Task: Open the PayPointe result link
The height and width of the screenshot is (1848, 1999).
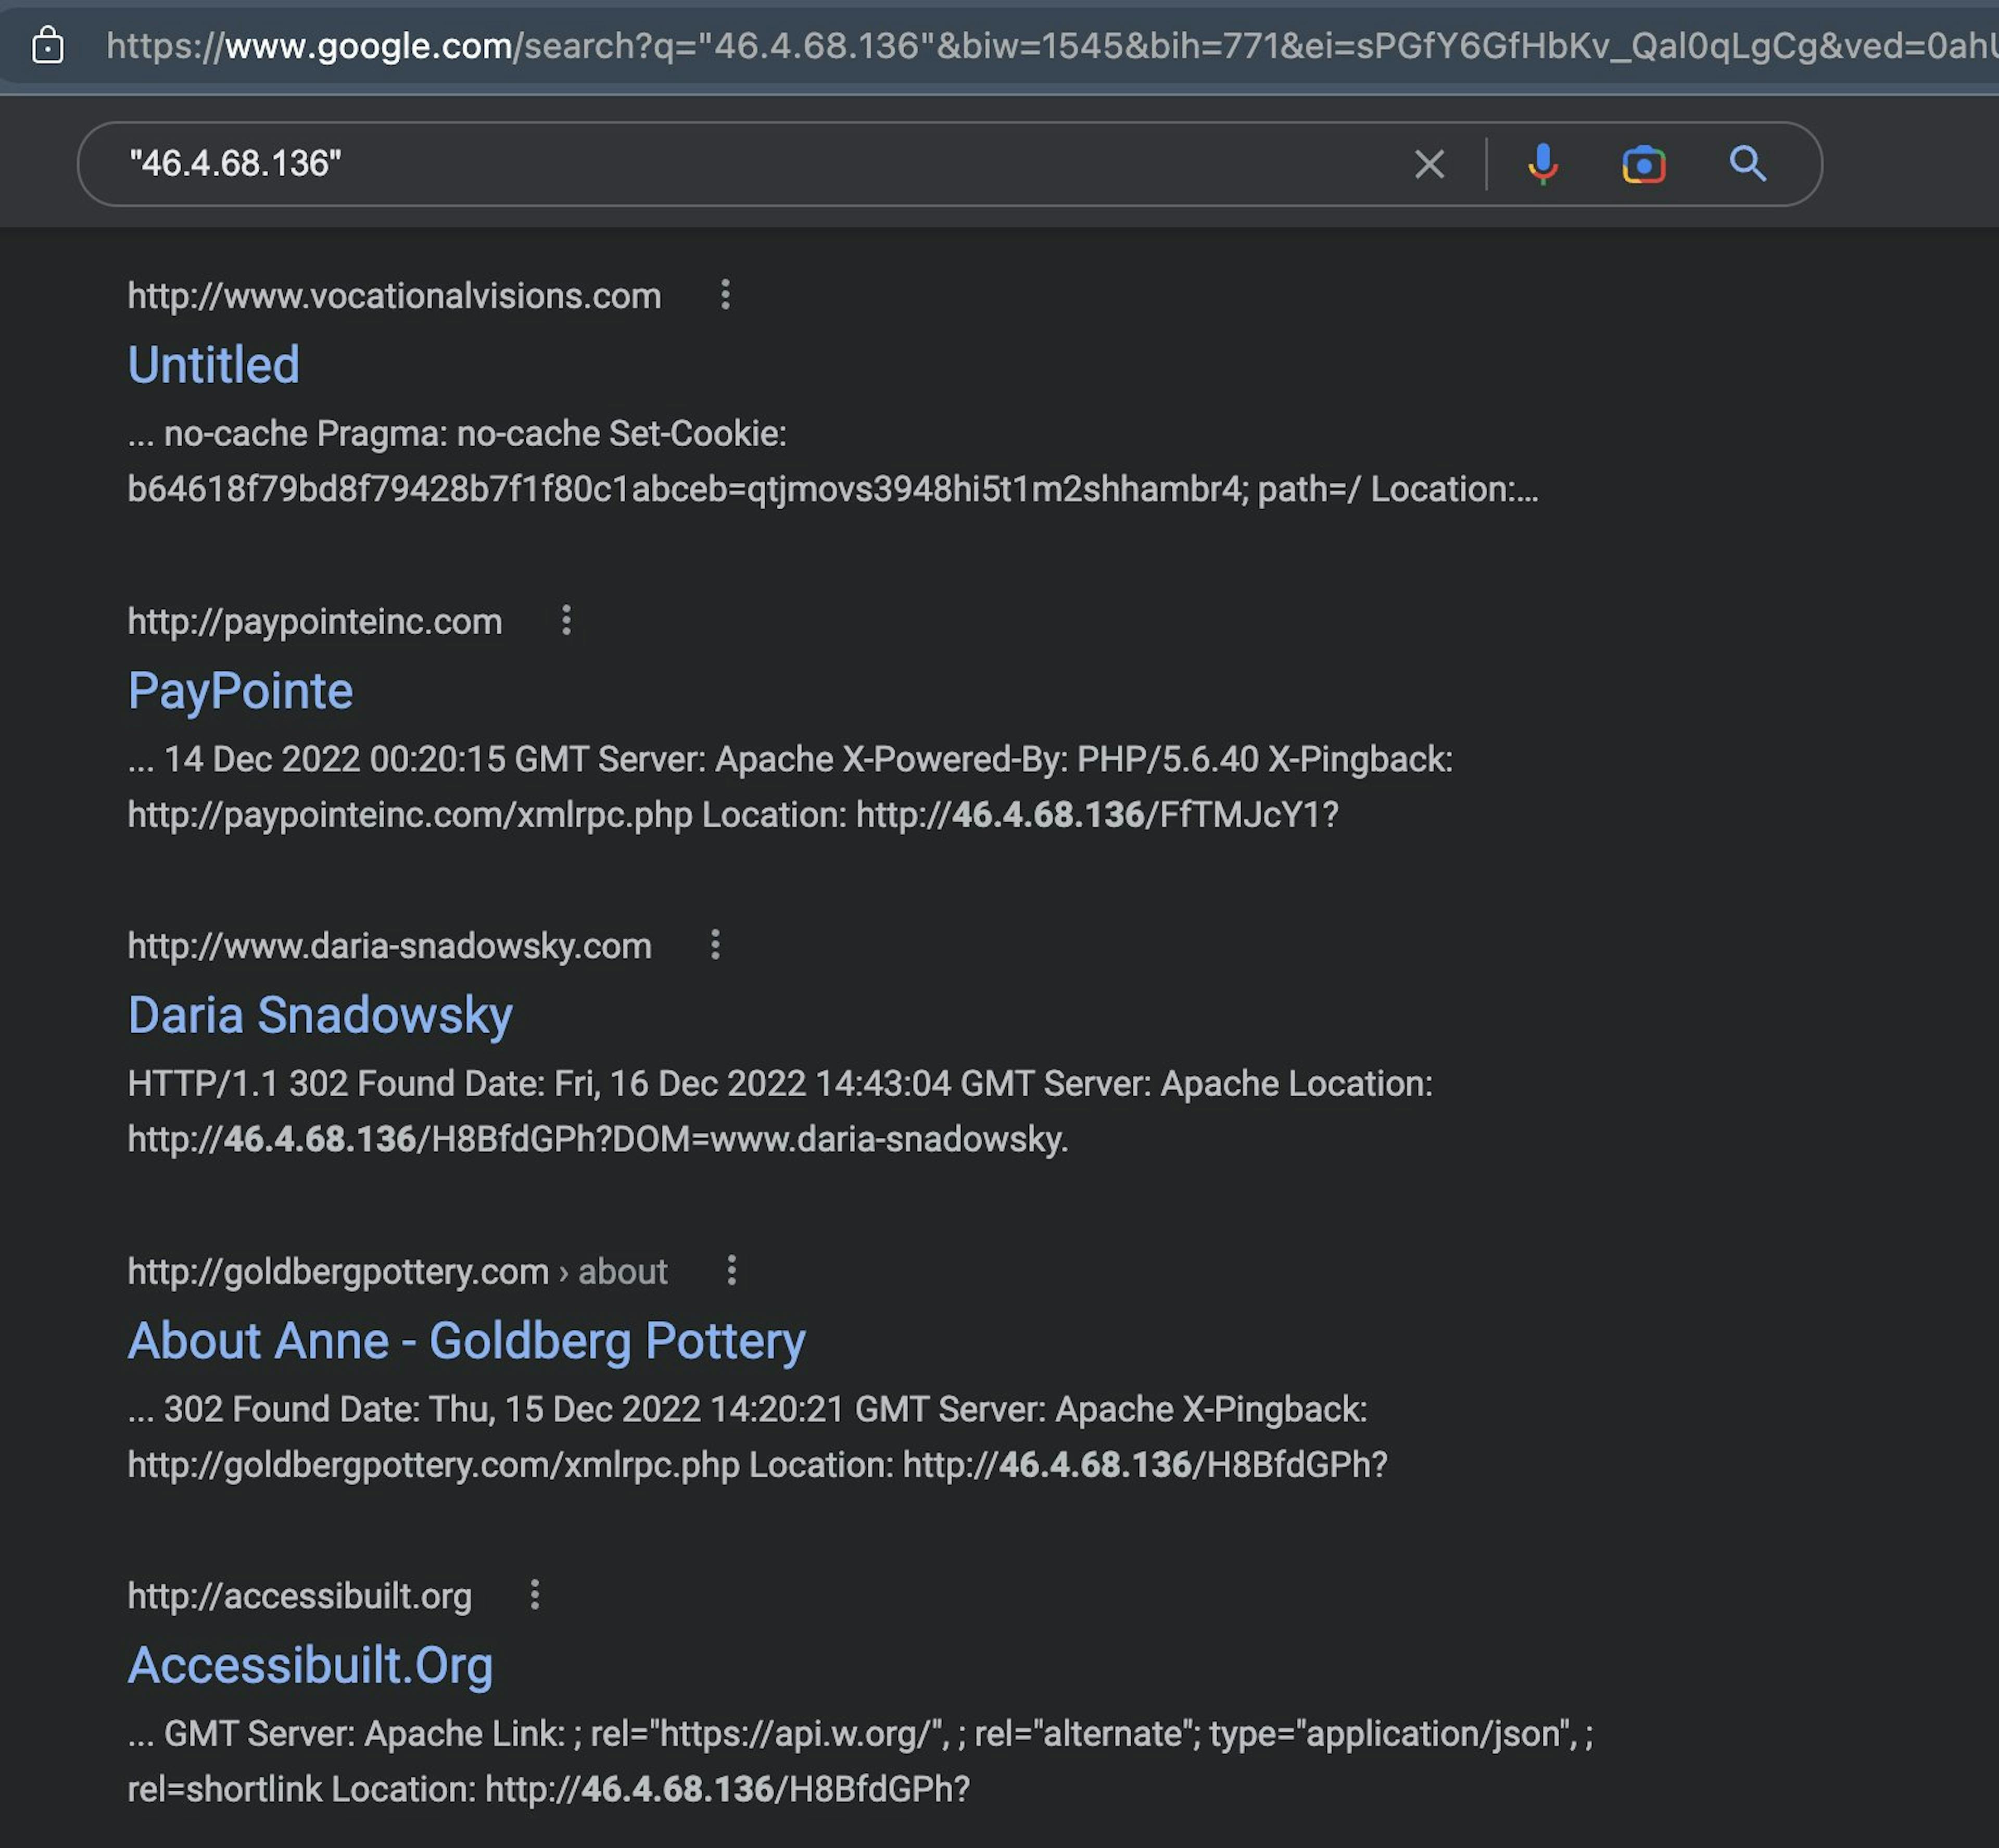Action: 241,691
